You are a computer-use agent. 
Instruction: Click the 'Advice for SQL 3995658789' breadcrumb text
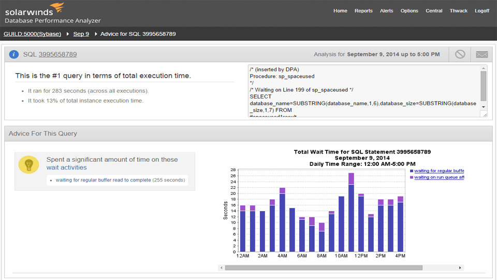pos(138,34)
